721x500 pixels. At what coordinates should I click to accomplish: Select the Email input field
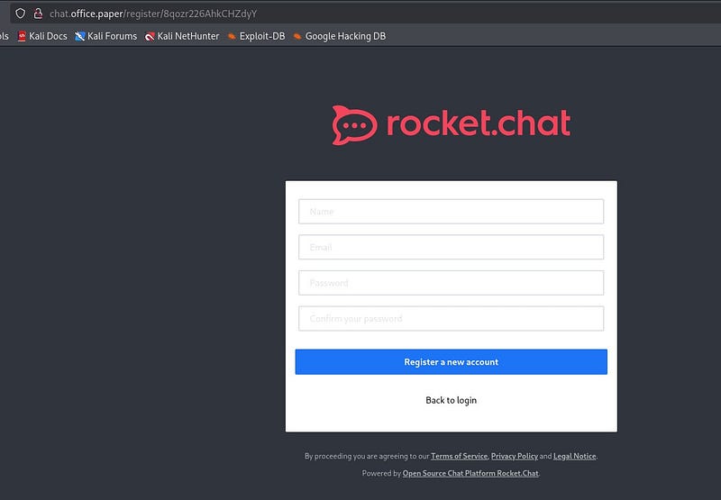[451, 247]
